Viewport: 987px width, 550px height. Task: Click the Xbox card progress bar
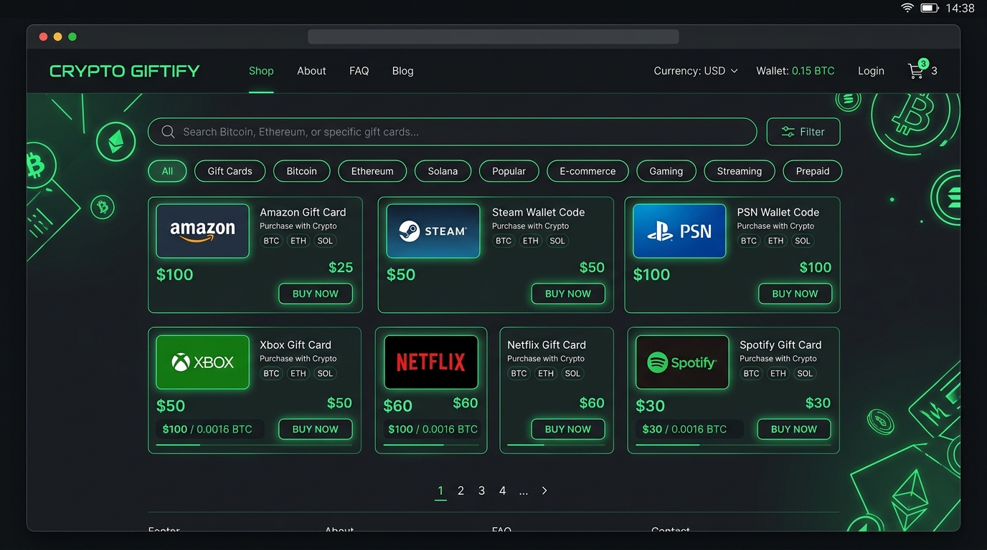pyautogui.click(x=255, y=445)
